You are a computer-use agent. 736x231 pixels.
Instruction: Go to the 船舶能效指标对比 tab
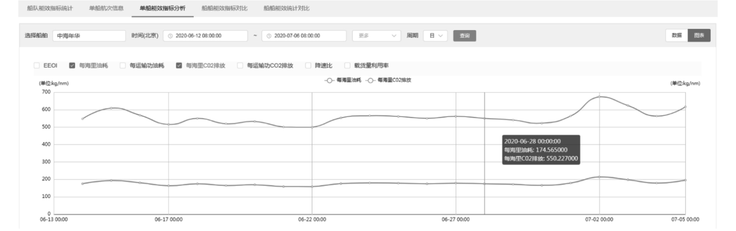[224, 8]
